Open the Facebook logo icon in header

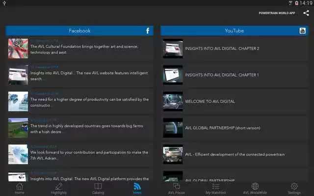(x=148, y=31)
